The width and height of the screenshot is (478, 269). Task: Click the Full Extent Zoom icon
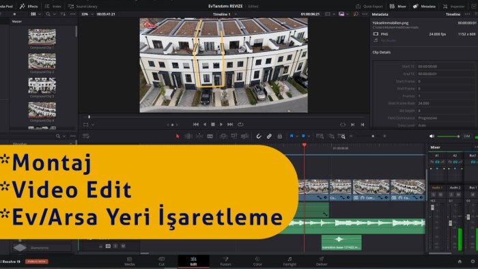(x=320, y=136)
